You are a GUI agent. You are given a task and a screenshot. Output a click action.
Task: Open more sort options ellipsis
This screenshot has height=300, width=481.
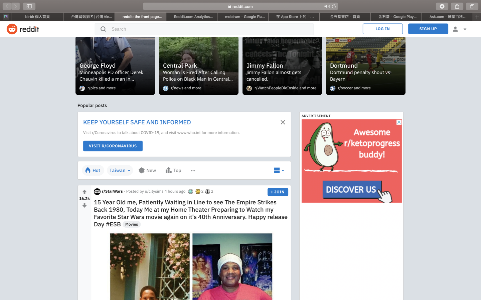tap(193, 171)
